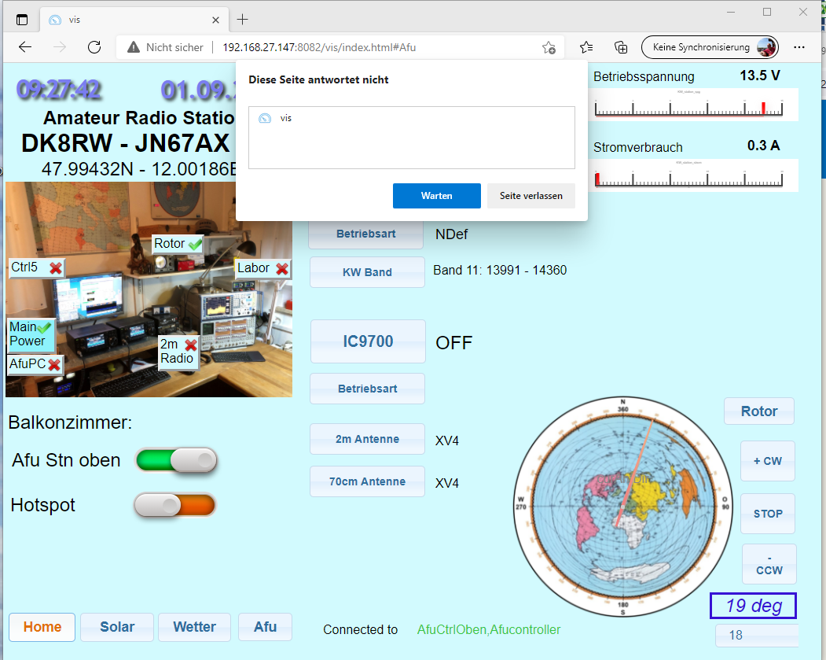Click the 2m Antenne button
This screenshot has width=826, height=660.
(x=367, y=439)
